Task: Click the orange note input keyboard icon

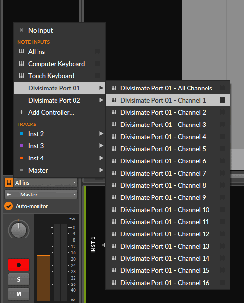Action: (x=9, y=182)
